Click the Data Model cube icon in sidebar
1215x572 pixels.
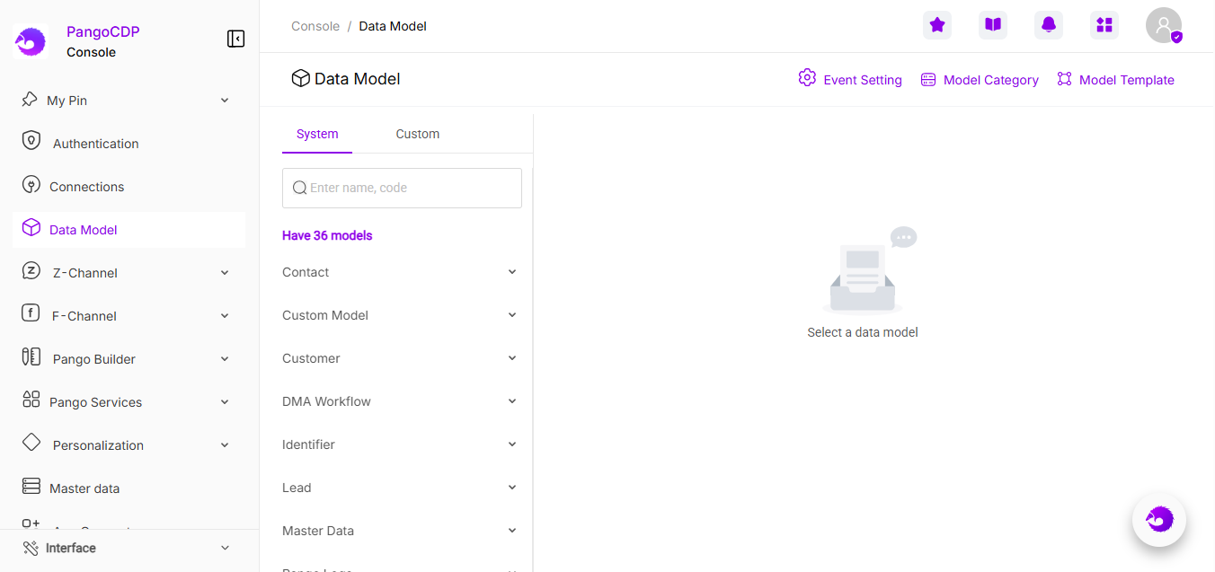tap(31, 228)
